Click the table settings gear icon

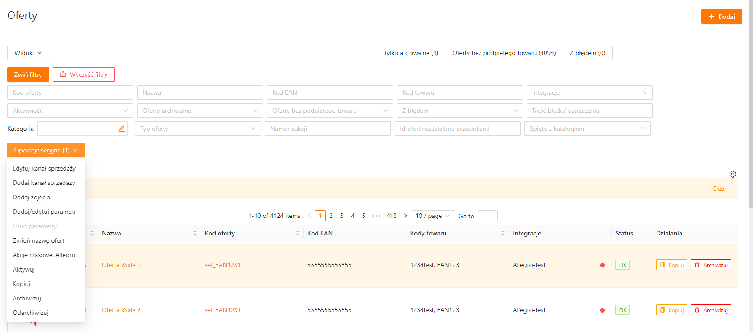coord(733,174)
